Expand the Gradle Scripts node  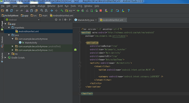coord(5,57)
